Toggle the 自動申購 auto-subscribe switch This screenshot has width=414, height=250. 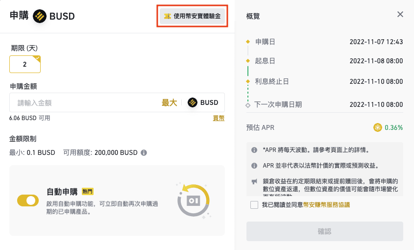(28, 200)
